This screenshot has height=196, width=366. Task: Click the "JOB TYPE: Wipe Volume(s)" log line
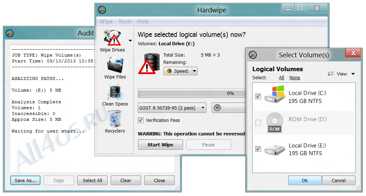46,55
